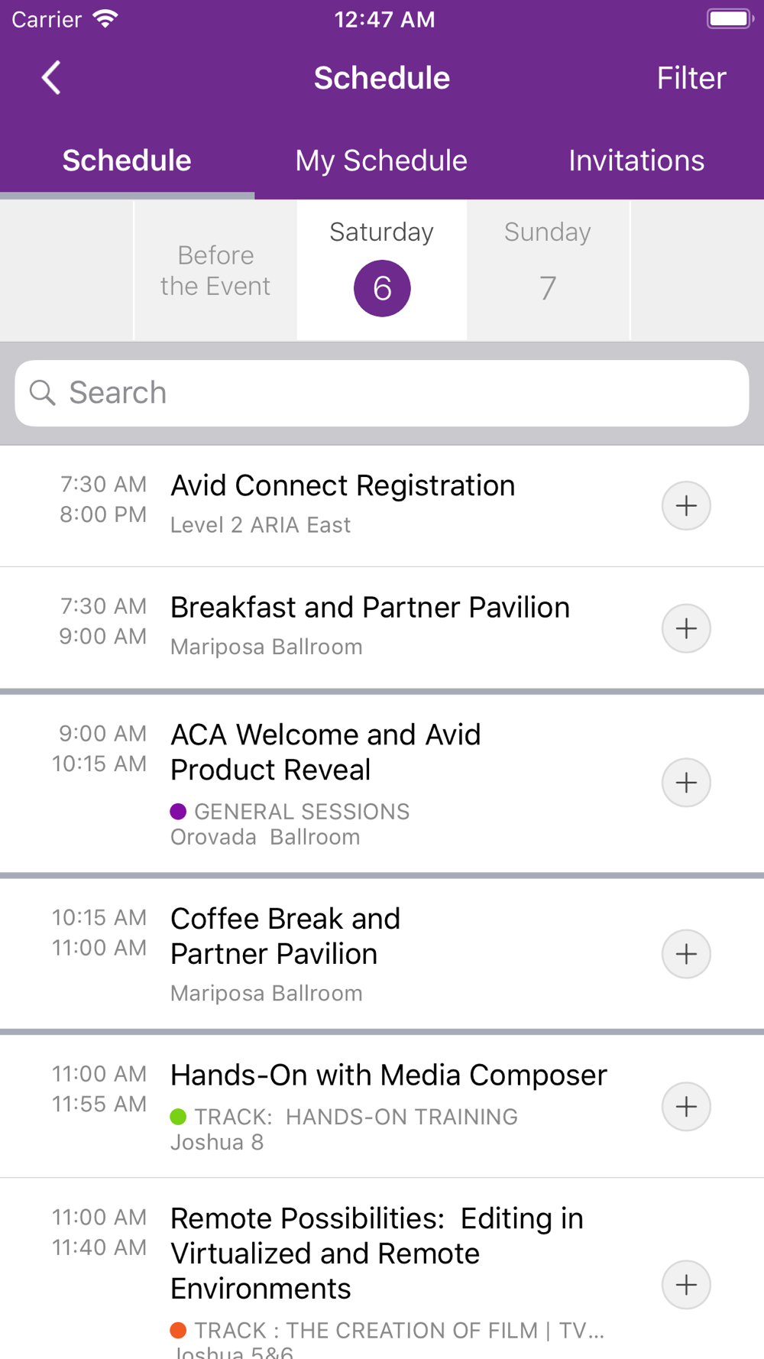
Task: Open the Filter options
Action: point(691,78)
